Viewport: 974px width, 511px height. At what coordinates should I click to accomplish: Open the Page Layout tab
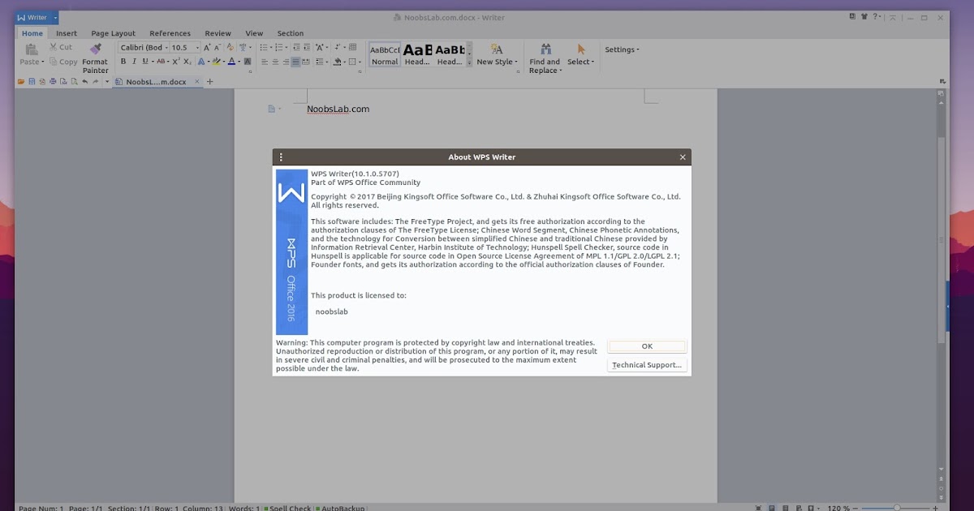click(114, 33)
